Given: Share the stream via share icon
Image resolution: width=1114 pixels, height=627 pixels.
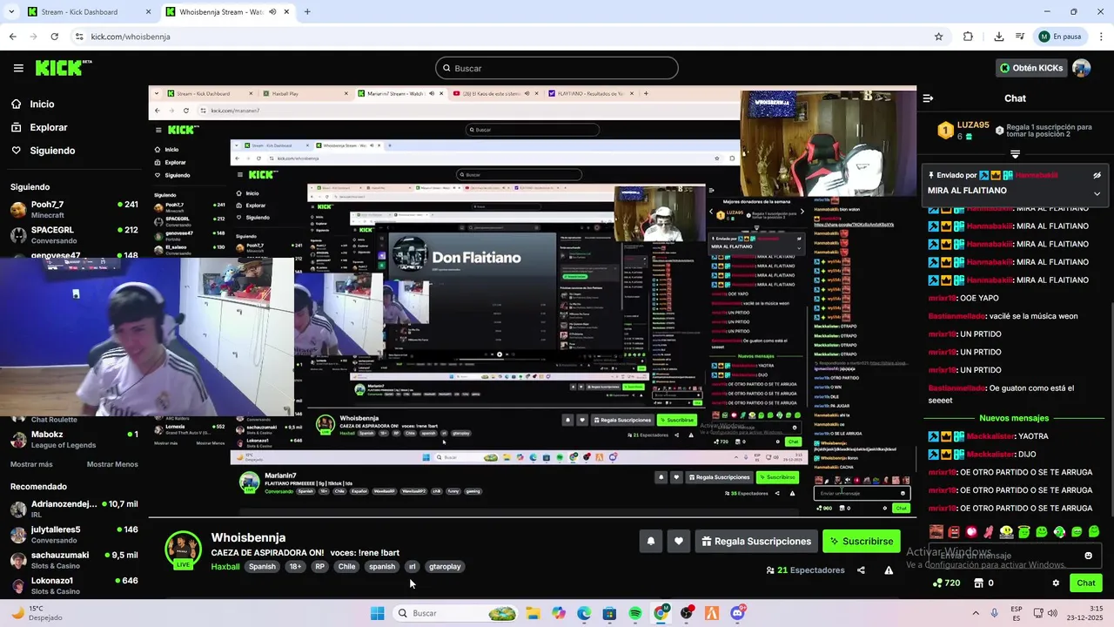Looking at the screenshot, I should pos(861,570).
